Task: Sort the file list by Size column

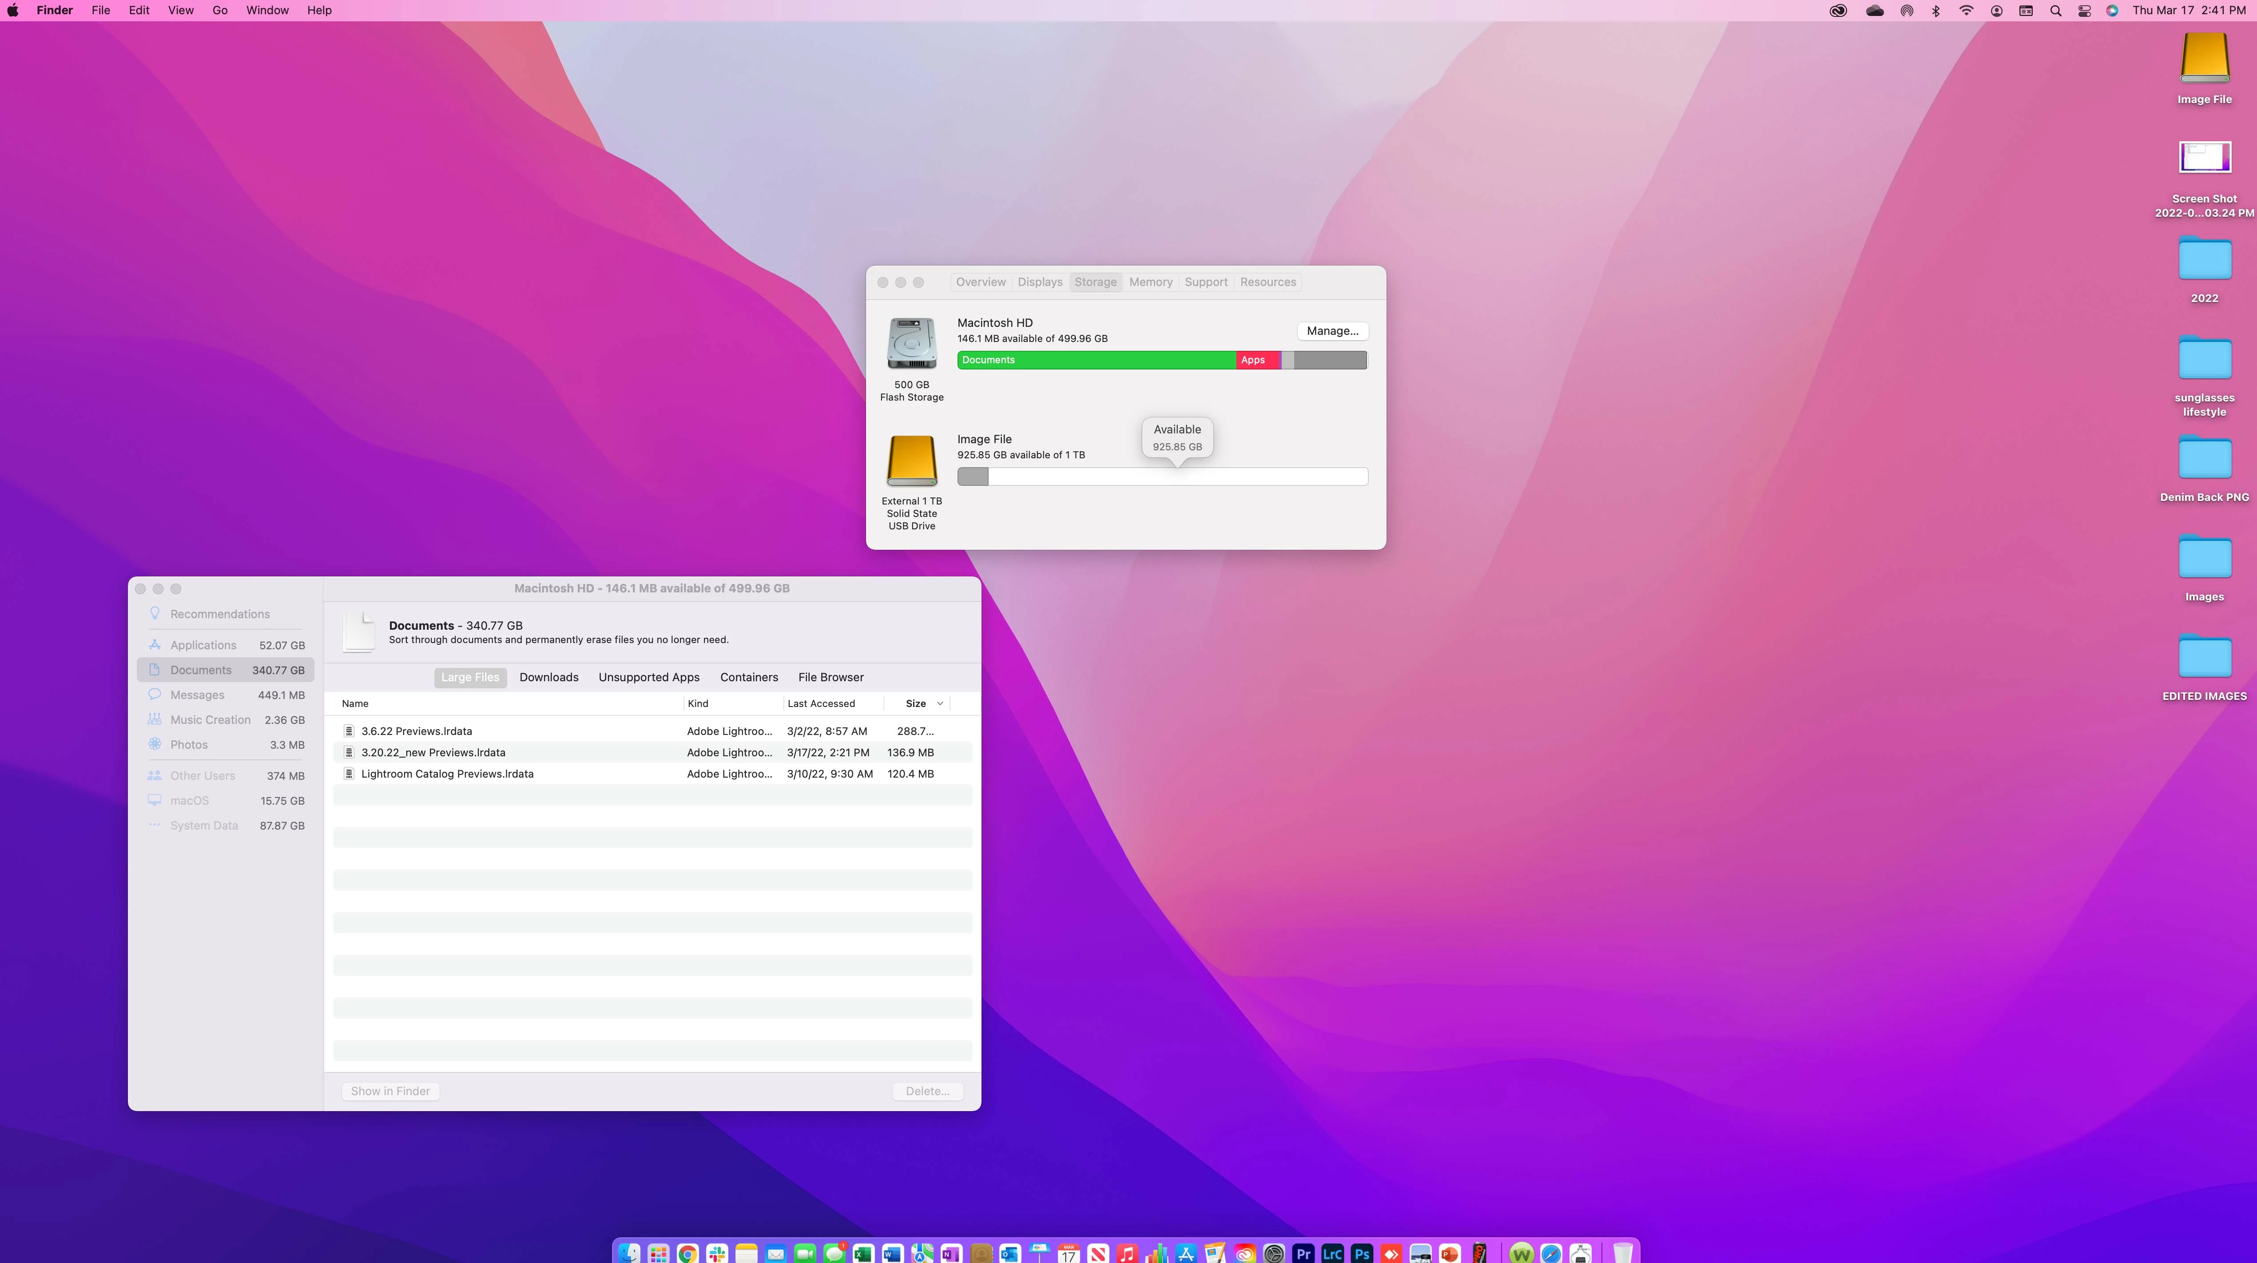Action: [x=916, y=703]
